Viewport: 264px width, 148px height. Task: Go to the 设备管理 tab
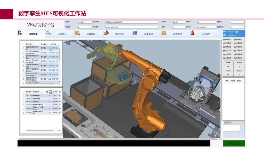click(147, 34)
